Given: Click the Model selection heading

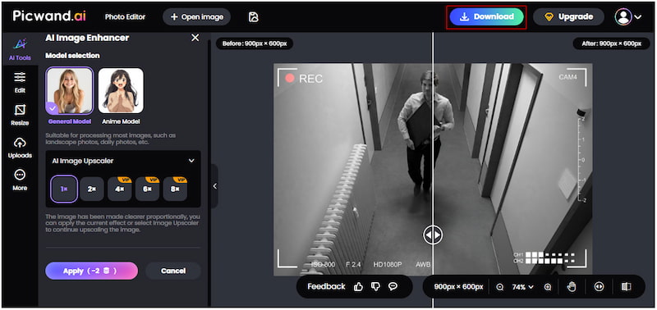Looking at the screenshot, I should pyautogui.click(x=72, y=56).
